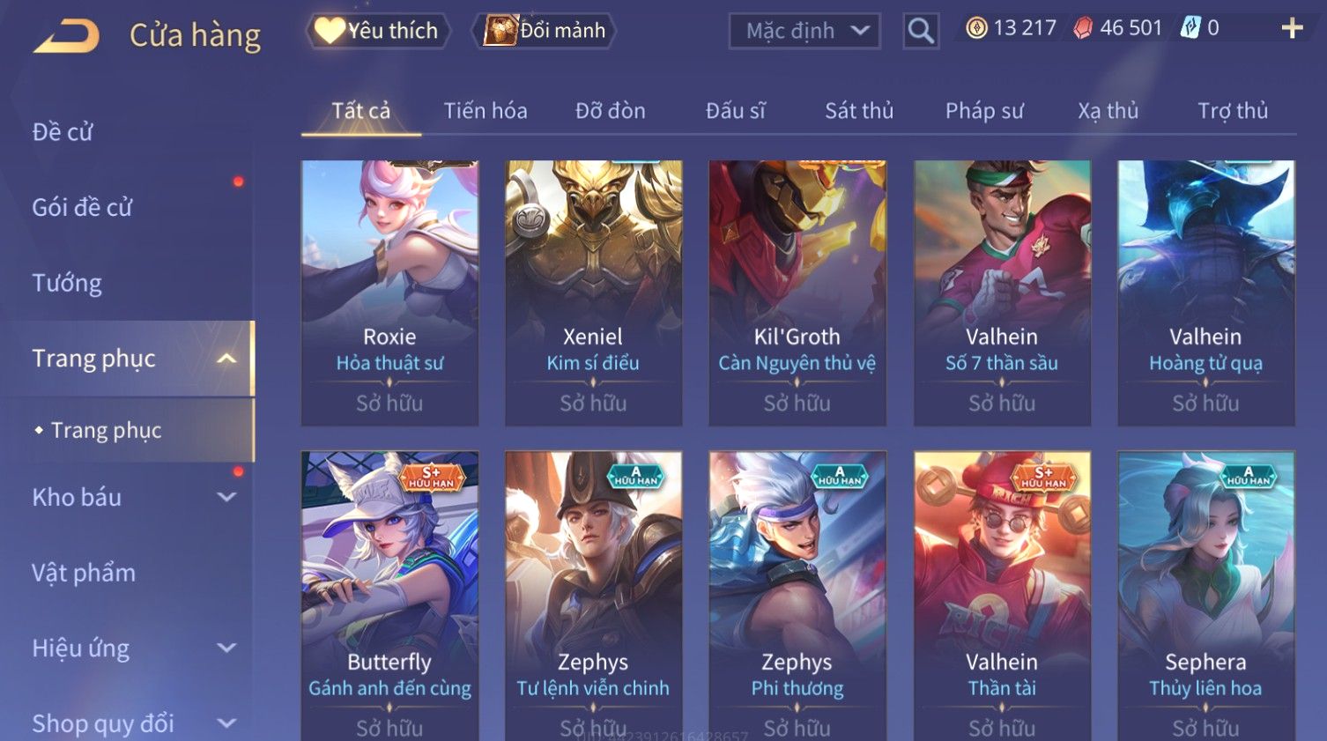The image size is (1327, 741).
Task: Open the Mặc định sort dropdown
Action: pos(804,31)
